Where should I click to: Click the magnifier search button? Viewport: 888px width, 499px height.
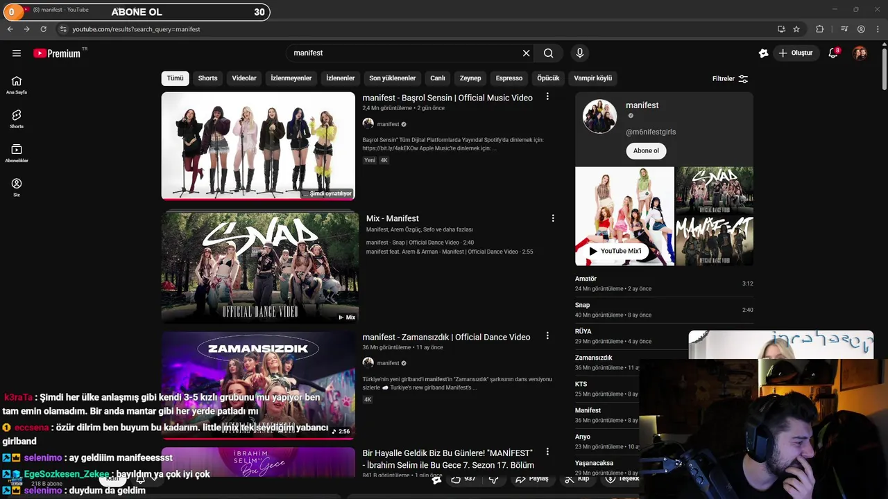548,53
